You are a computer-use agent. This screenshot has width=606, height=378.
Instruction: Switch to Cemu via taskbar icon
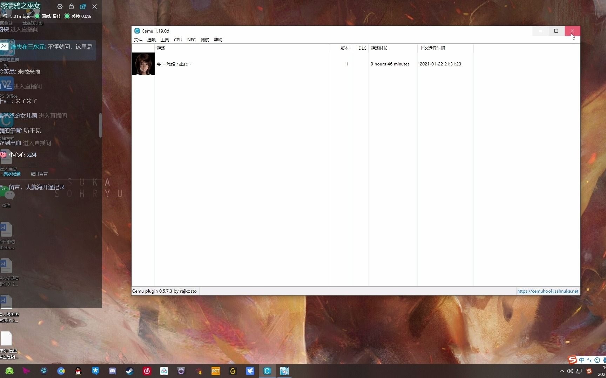click(x=267, y=371)
